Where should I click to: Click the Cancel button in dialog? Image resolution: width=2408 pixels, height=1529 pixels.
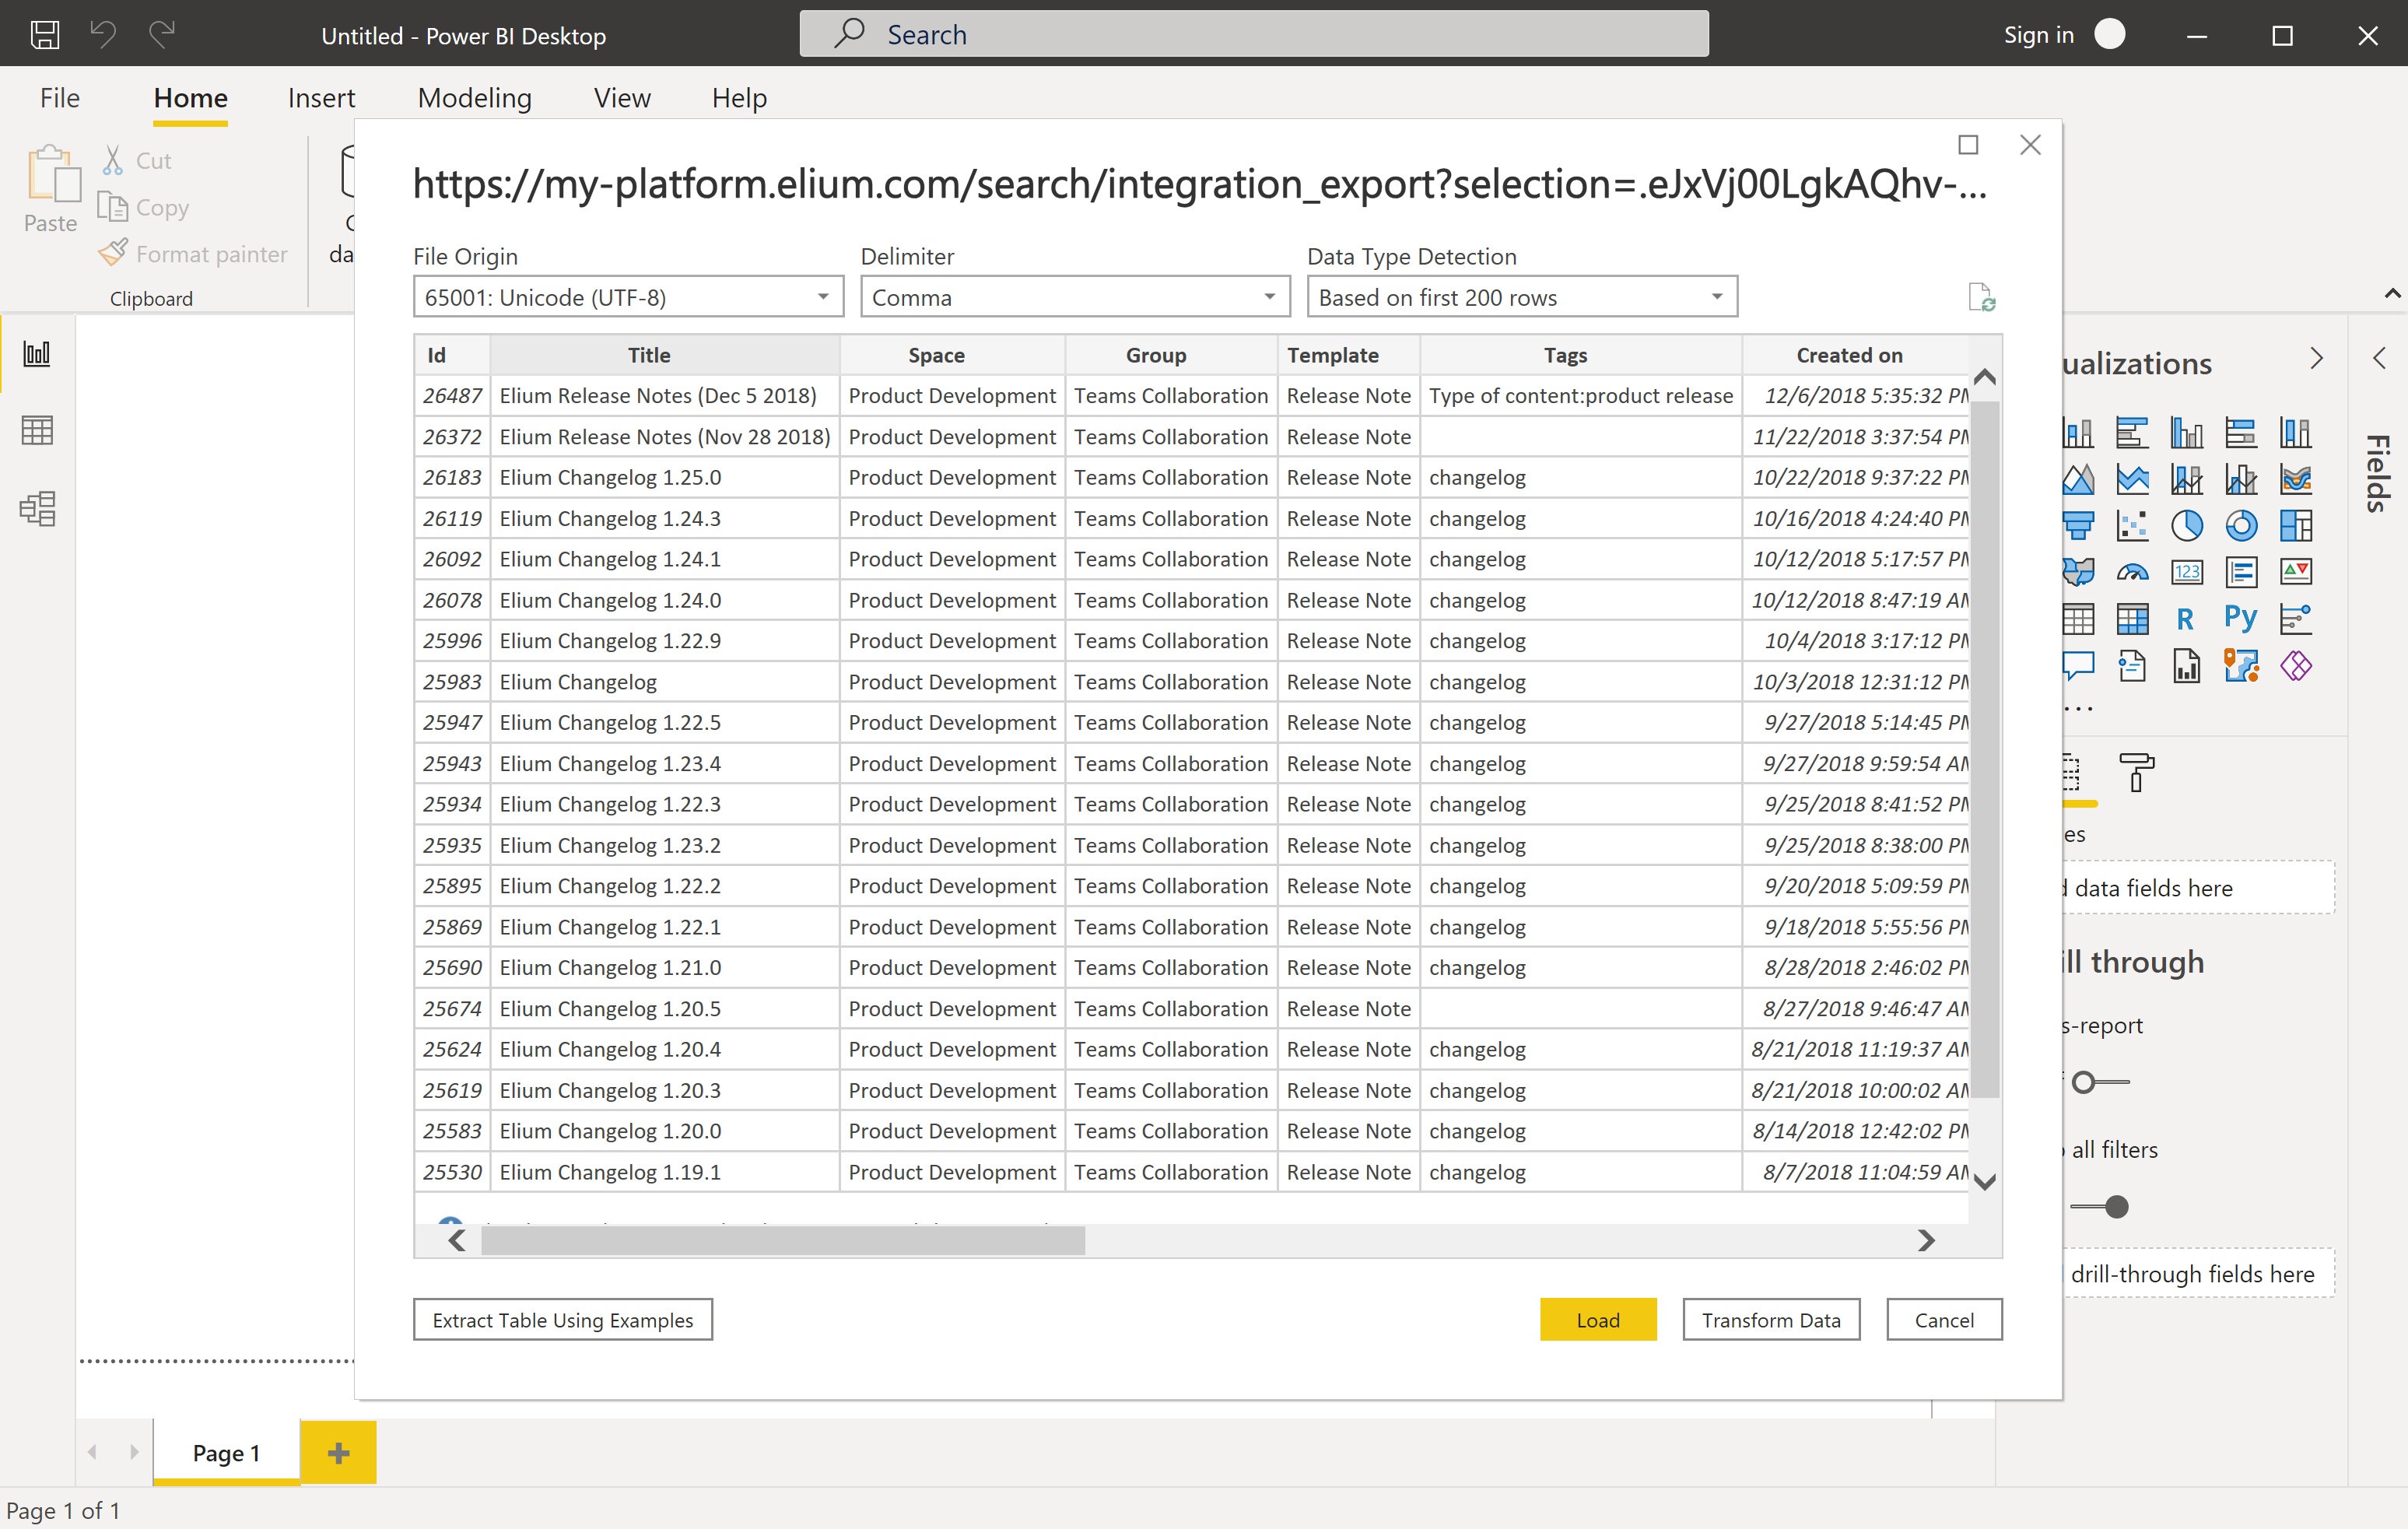1944,1320
